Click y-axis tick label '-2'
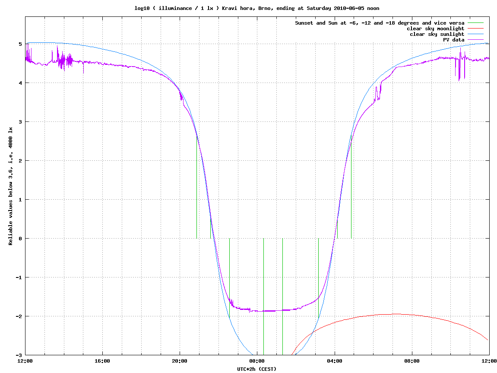The image size is (497, 373). click(x=19, y=316)
